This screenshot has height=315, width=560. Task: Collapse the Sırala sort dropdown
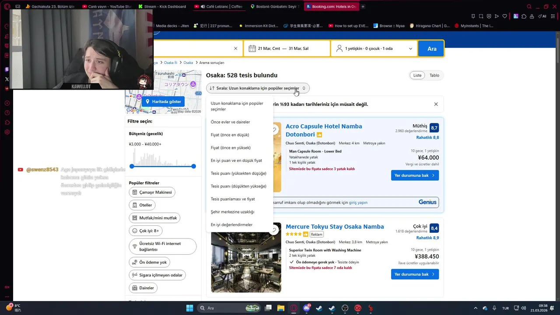click(x=258, y=88)
